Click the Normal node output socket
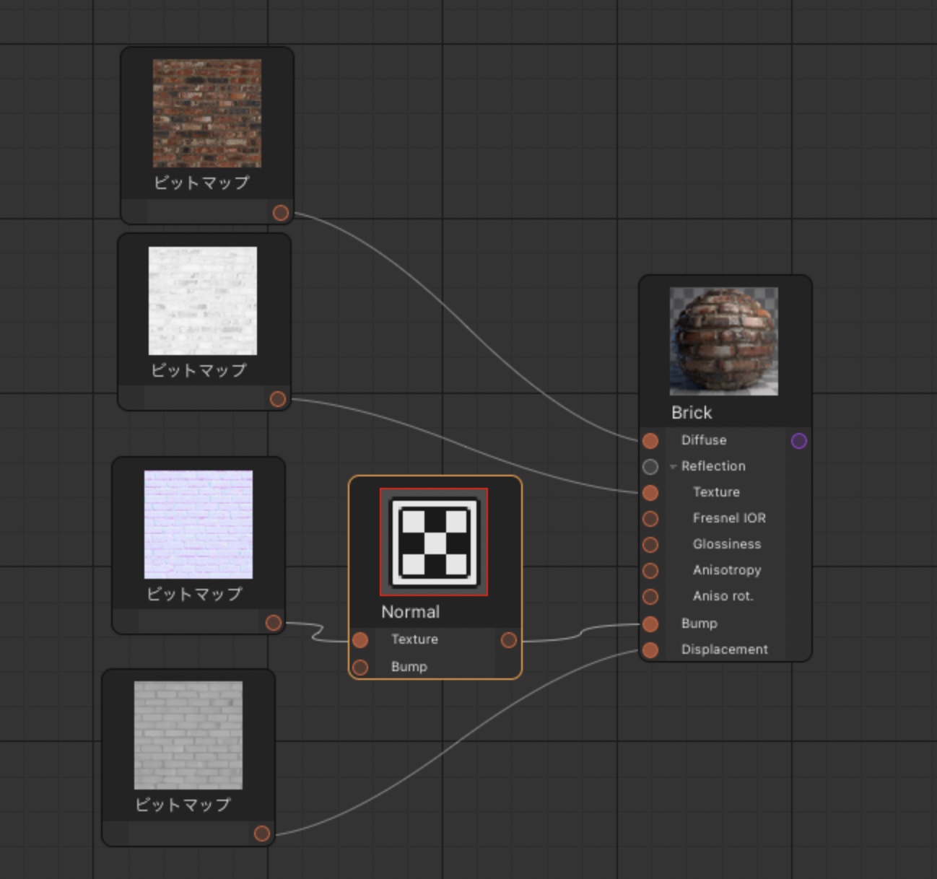 pyautogui.click(x=509, y=640)
